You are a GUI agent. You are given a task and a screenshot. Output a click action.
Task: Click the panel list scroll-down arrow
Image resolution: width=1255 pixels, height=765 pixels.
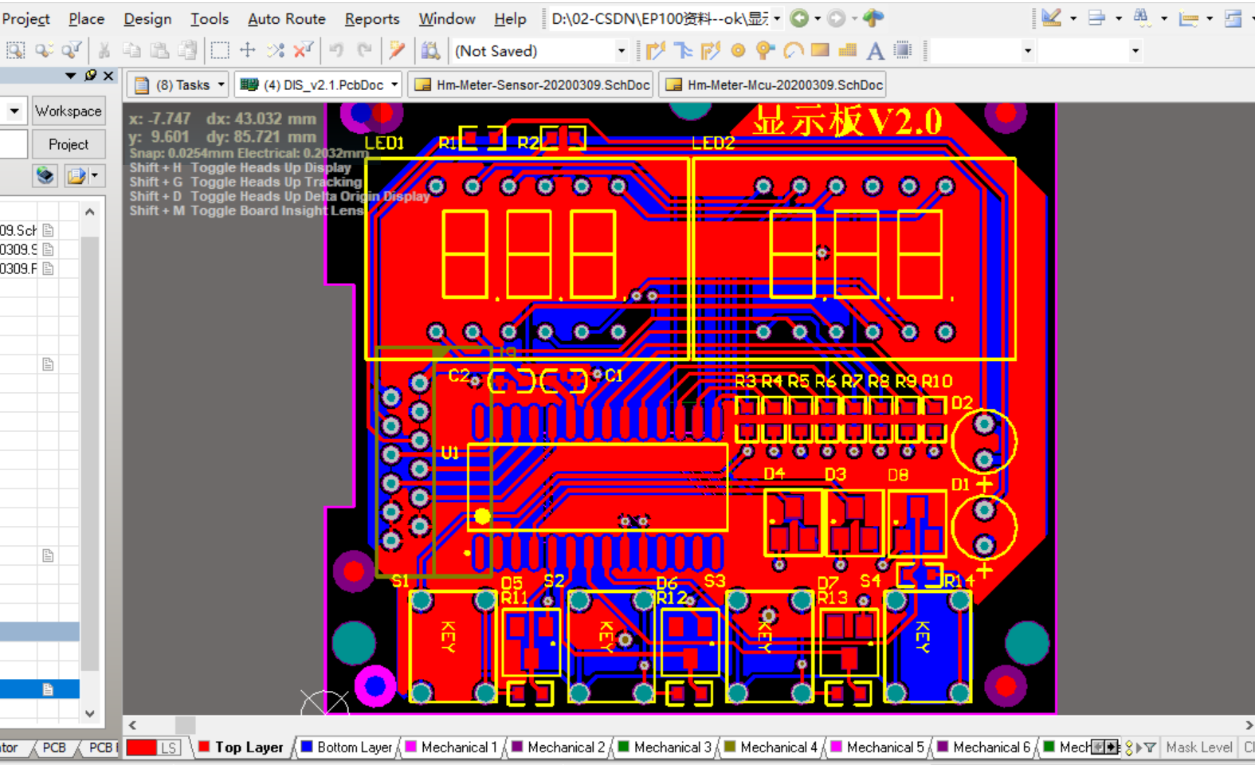click(90, 713)
